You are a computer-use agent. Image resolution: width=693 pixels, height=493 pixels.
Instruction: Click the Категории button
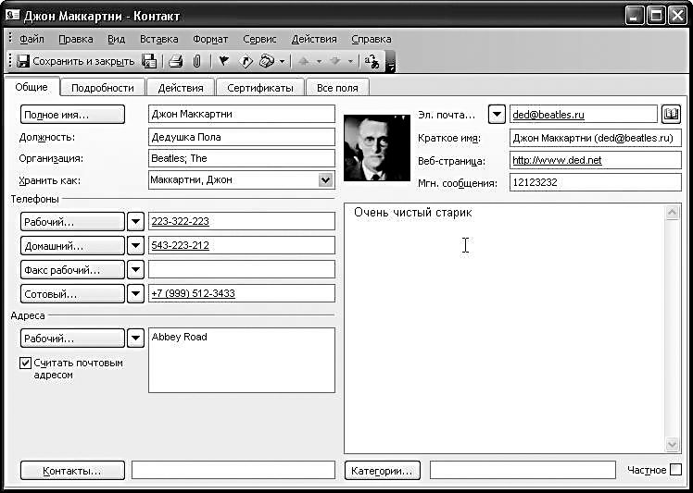click(383, 471)
